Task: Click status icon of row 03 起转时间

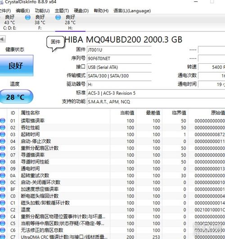Action: click(x=2, y=134)
